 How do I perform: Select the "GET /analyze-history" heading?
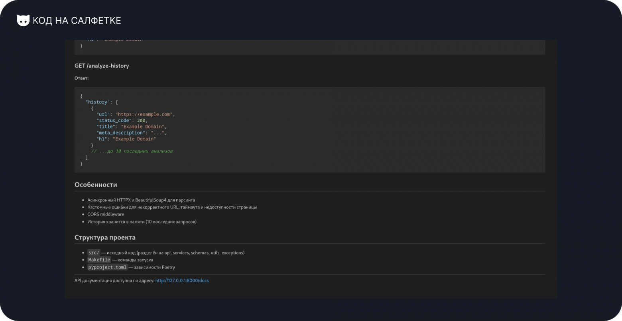click(102, 66)
